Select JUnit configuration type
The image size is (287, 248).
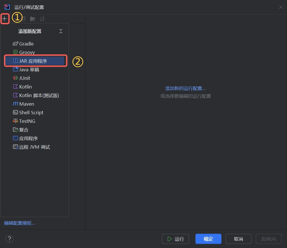[x=35, y=78]
